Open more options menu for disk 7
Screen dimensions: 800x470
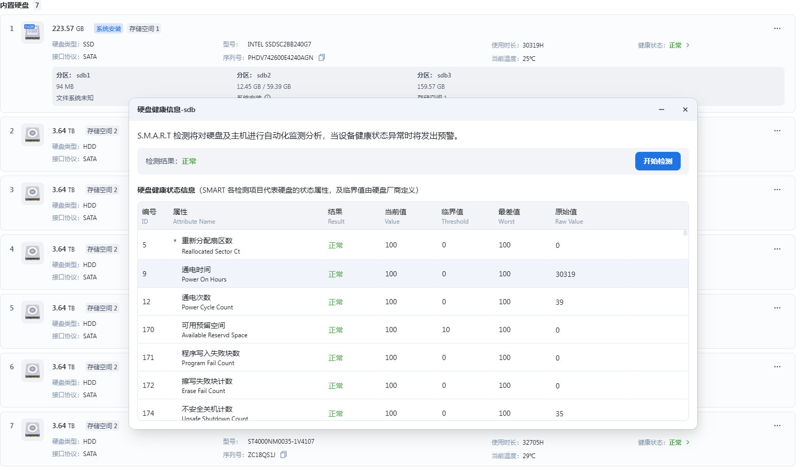click(x=777, y=426)
